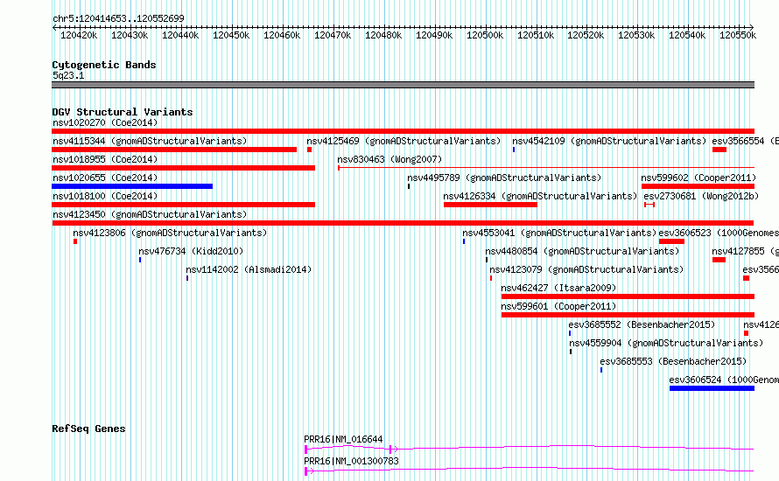Open the nsv4125469 gnomAD variant label

[404, 141]
